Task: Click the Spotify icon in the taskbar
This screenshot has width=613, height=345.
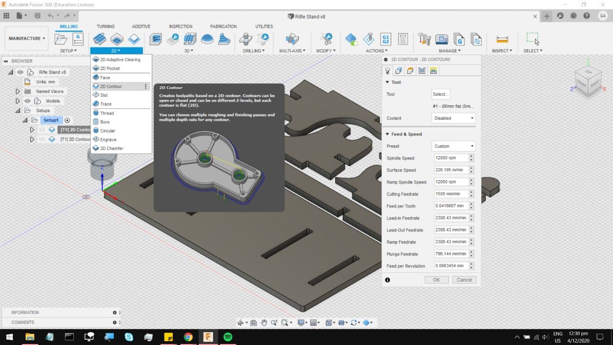Action: 228,337
